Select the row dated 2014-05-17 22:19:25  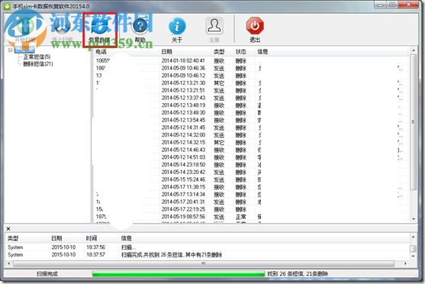[x=251, y=209]
